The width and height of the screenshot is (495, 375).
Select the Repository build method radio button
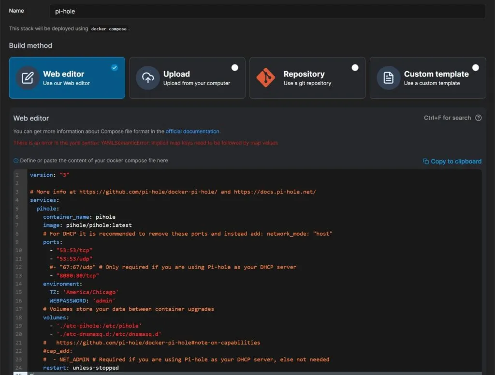point(355,68)
